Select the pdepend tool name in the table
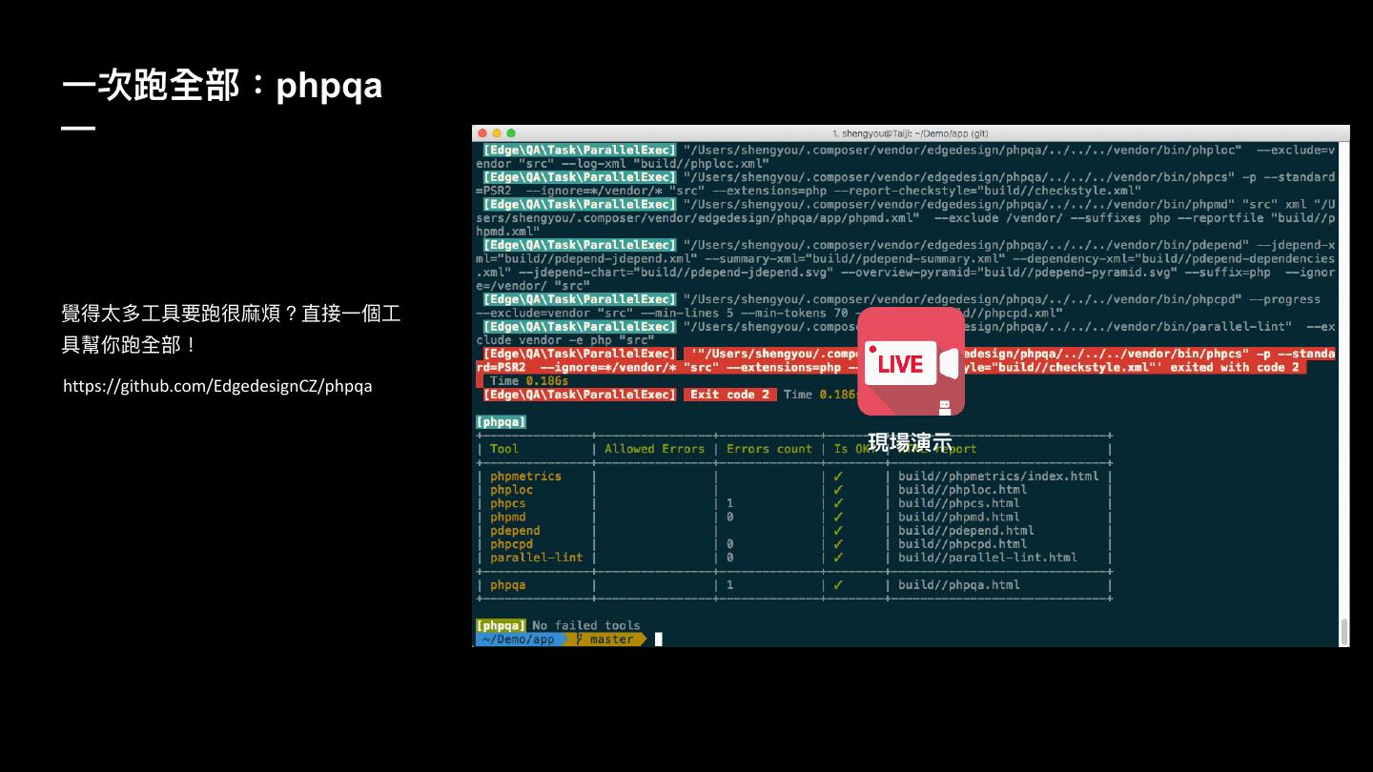Screen dimensions: 1373x772 [x=515, y=531]
